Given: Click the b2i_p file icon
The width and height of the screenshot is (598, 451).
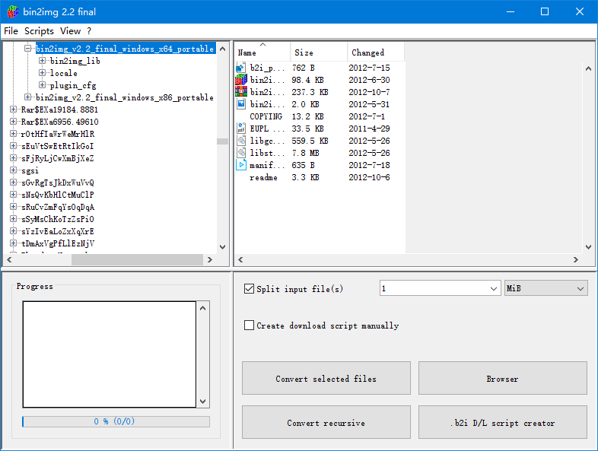Looking at the screenshot, I should coord(240,68).
